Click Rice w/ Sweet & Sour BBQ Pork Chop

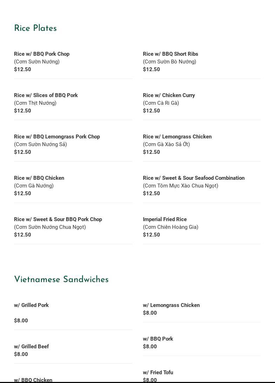[x=58, y=219]
